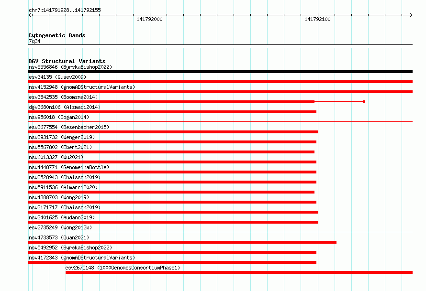The width and height of the screenshot is (426, 291).
Task: Click the left arrow of the ruler
Action: pos(30,15)
